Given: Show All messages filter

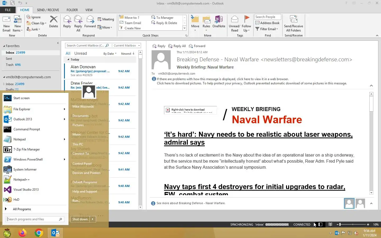Looking at the screenshot, I should (x=68, y=53).
